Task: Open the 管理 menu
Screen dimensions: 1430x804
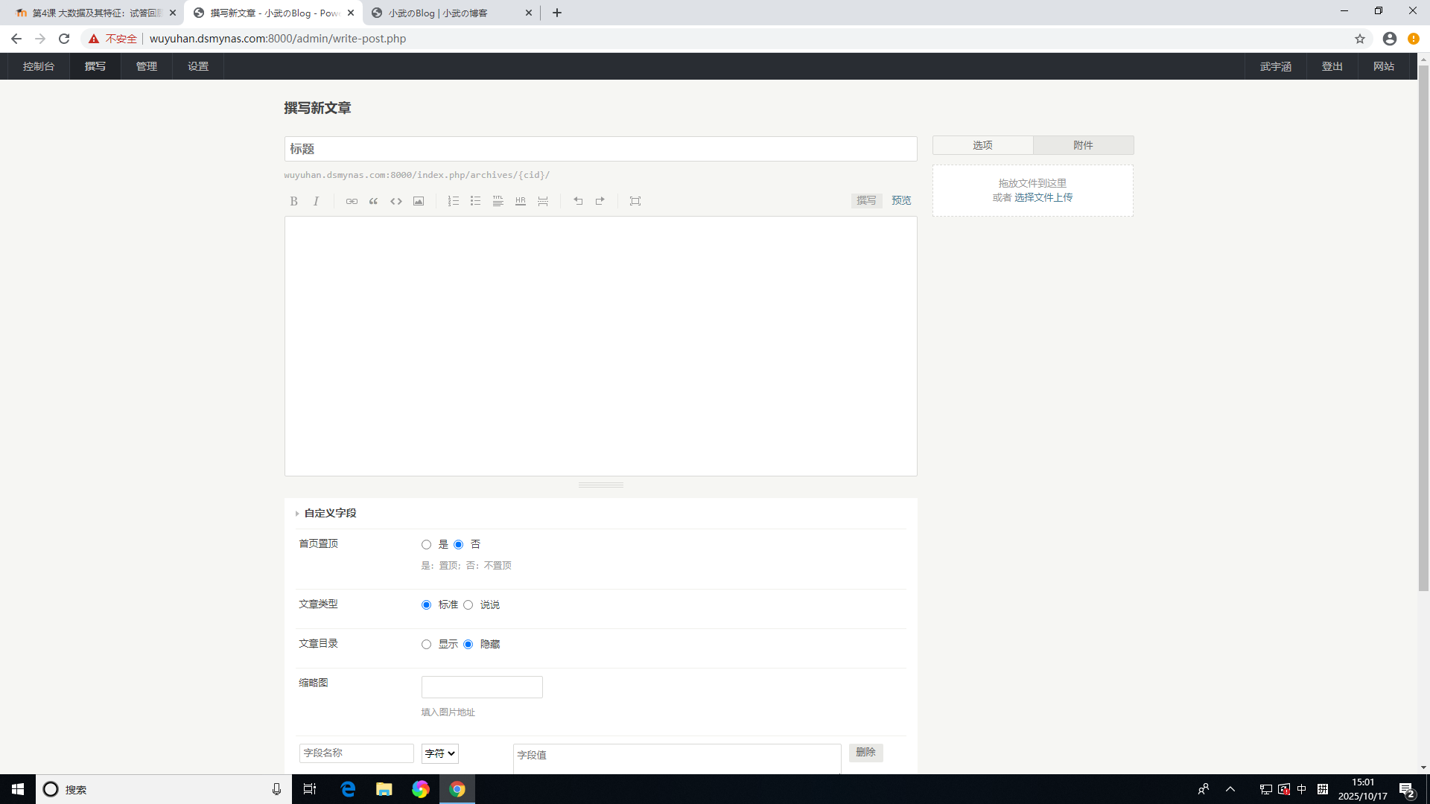Action: click(146, 66)
